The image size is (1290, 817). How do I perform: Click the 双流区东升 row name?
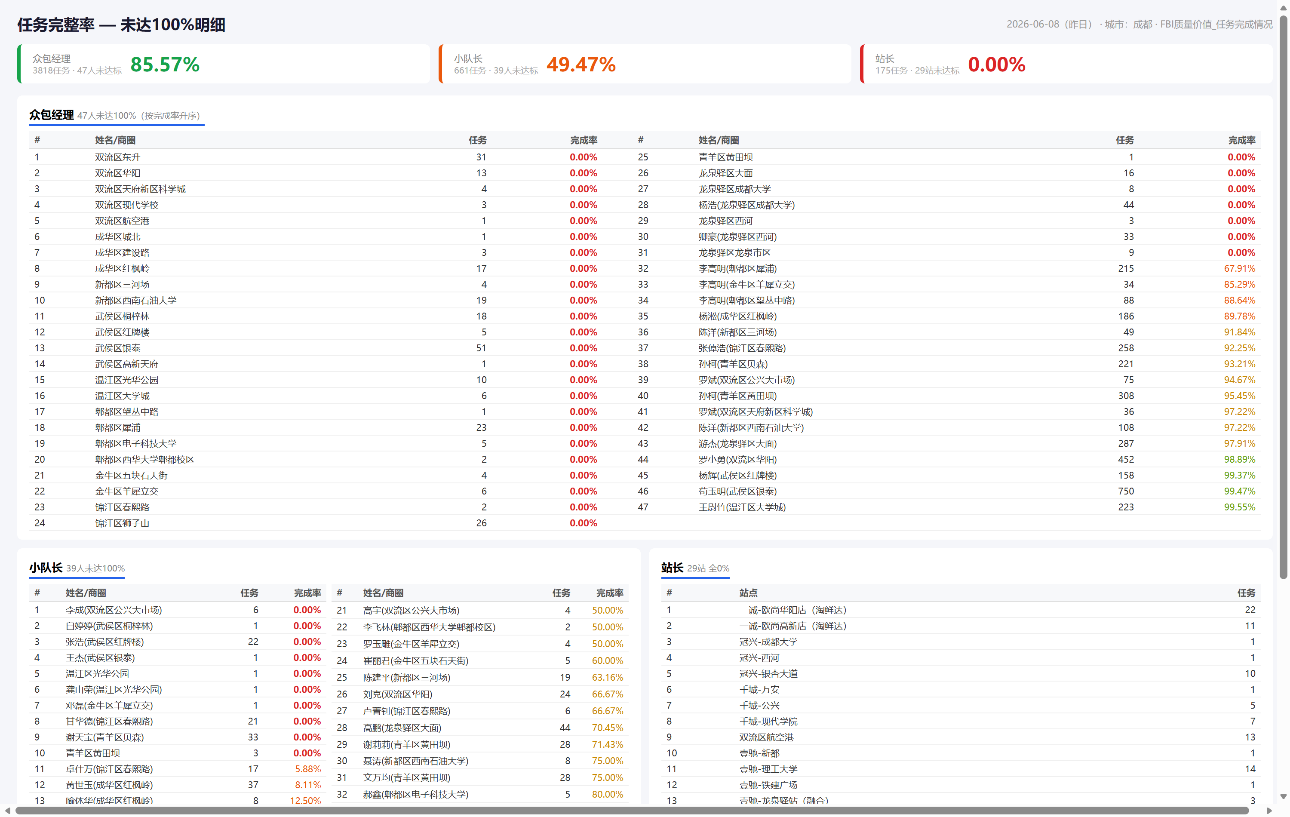[117, 157]
